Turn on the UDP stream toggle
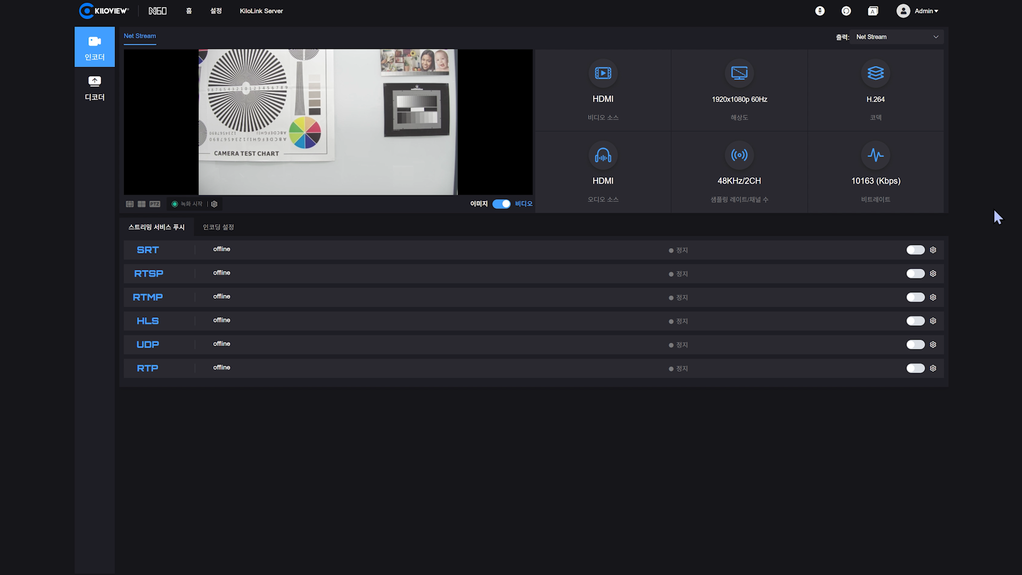 pos(915,345)
